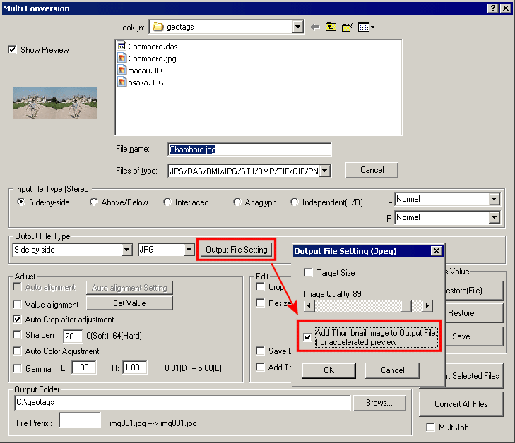Select the macau.JPG file
515x443 pixels.
(146, 71)
